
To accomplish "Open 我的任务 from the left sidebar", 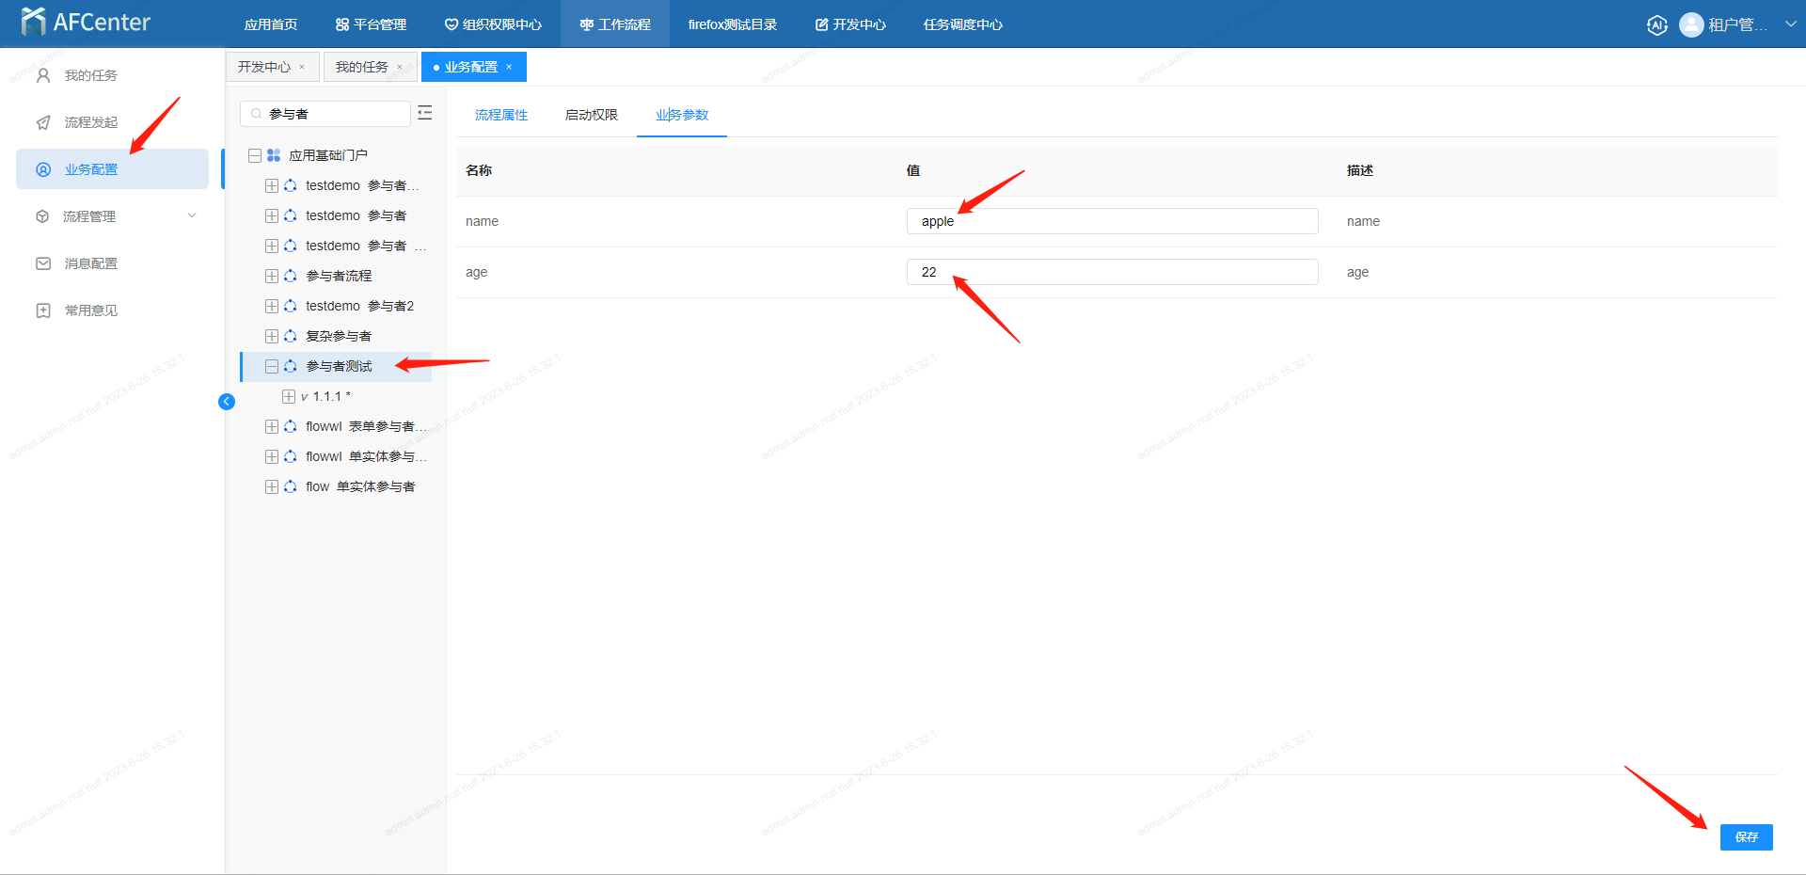I will [x=90, y=75].
